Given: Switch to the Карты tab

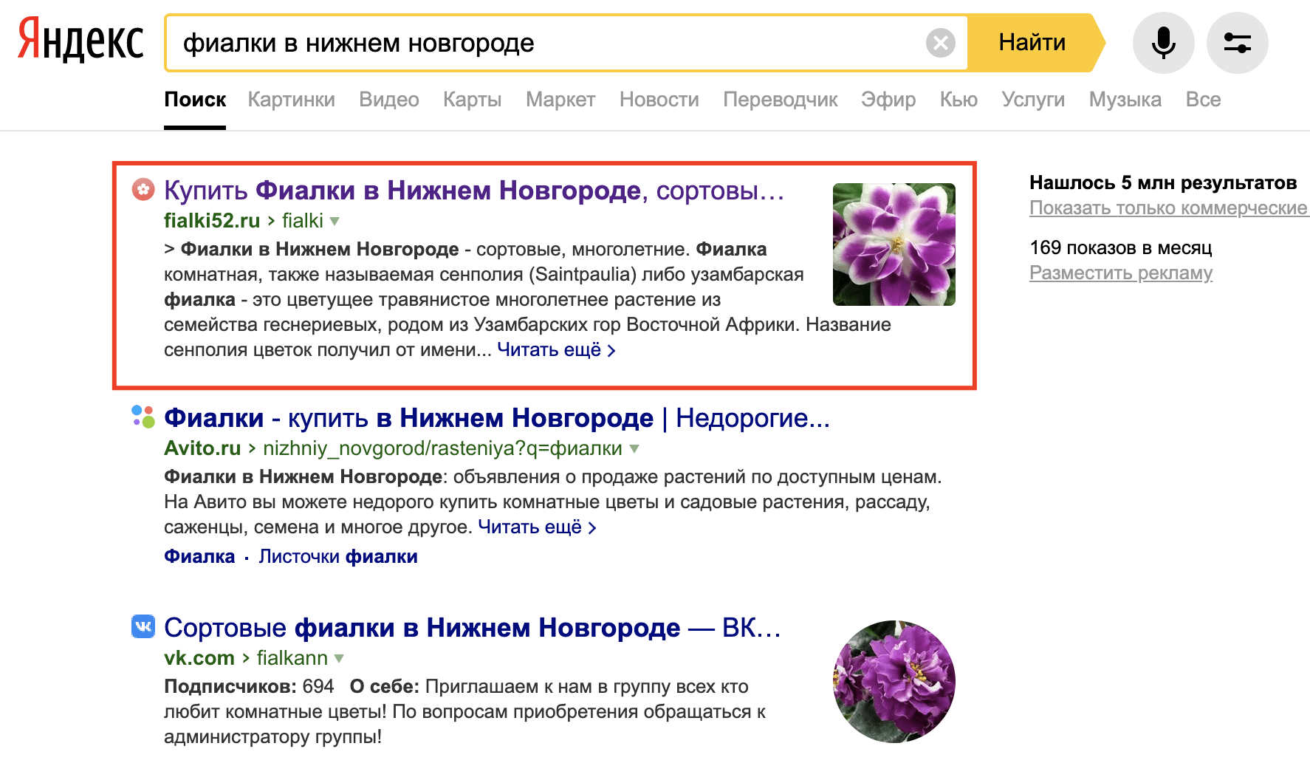Looking at the screenshot, I should pyautogui.click(x=472, y=99).
